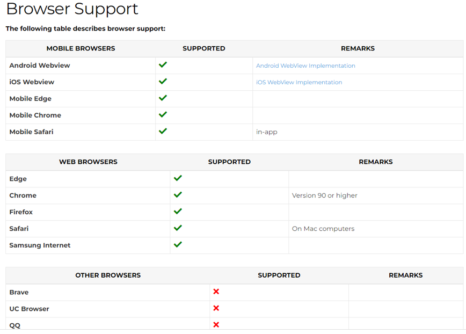Click the 'Version 90 or higher' remark

coord(324,195)
